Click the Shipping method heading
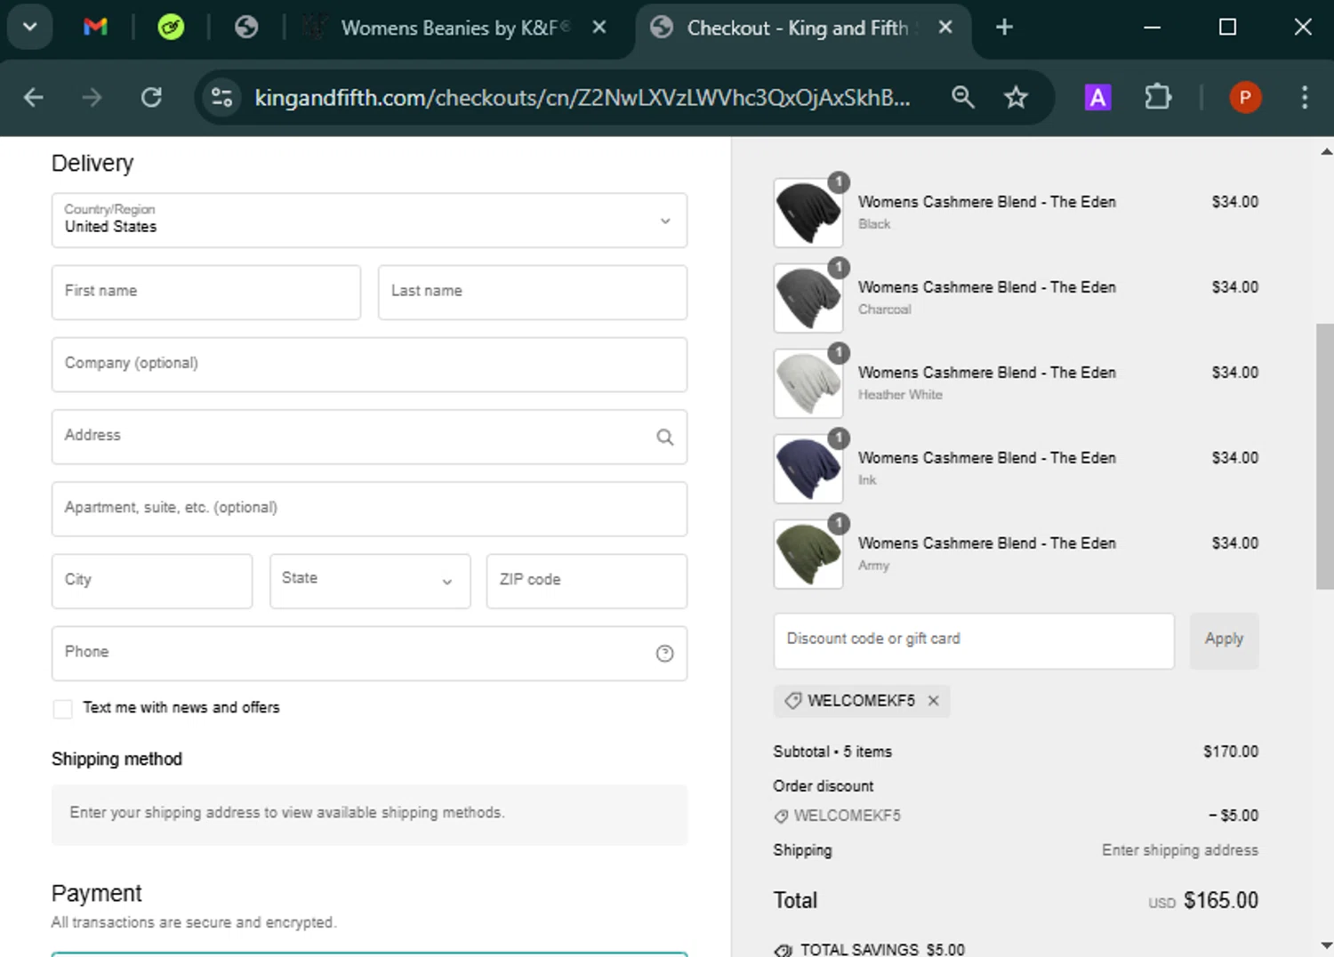The width and height of the screenshot is (1334, 957). coord(117,760)
